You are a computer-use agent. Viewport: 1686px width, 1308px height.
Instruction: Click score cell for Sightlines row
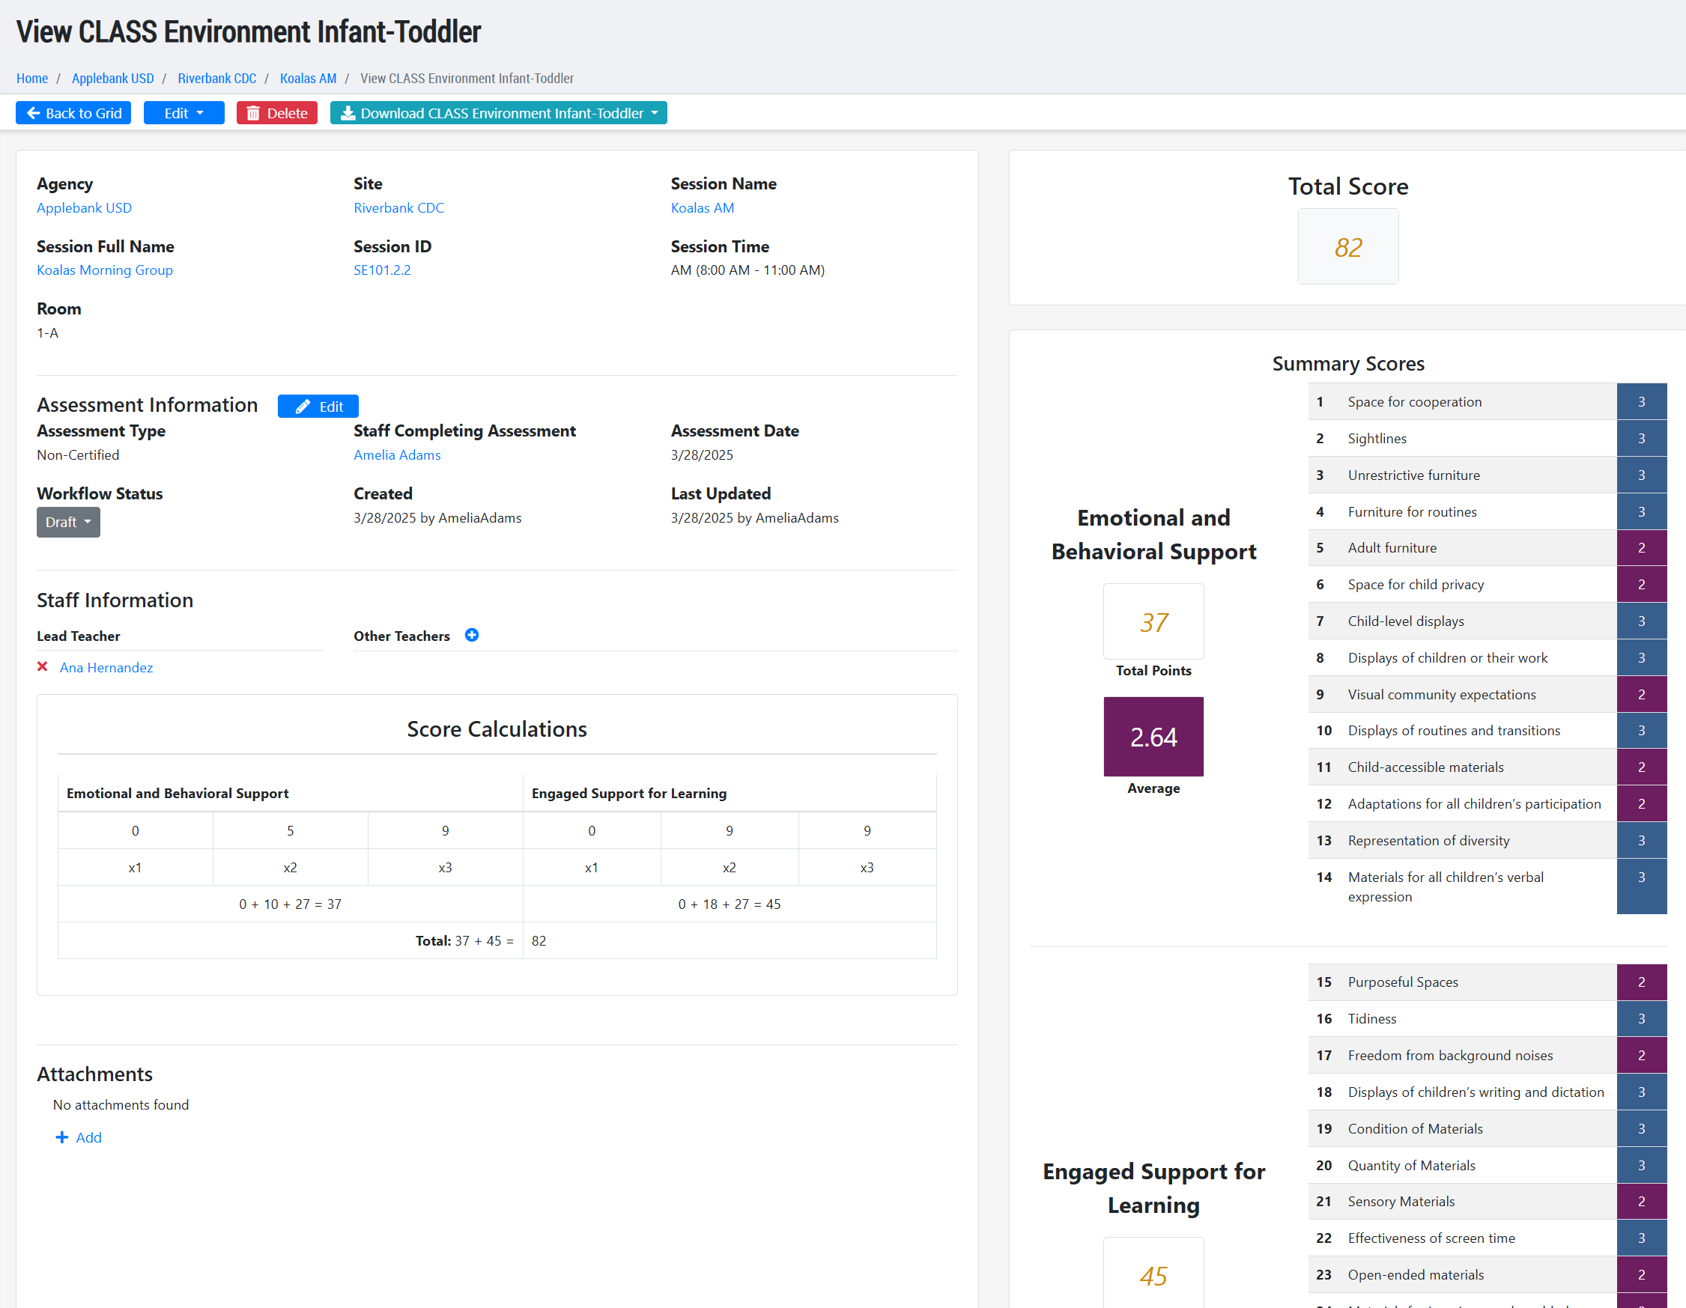pyautogui.click(x=1640, y=438)
